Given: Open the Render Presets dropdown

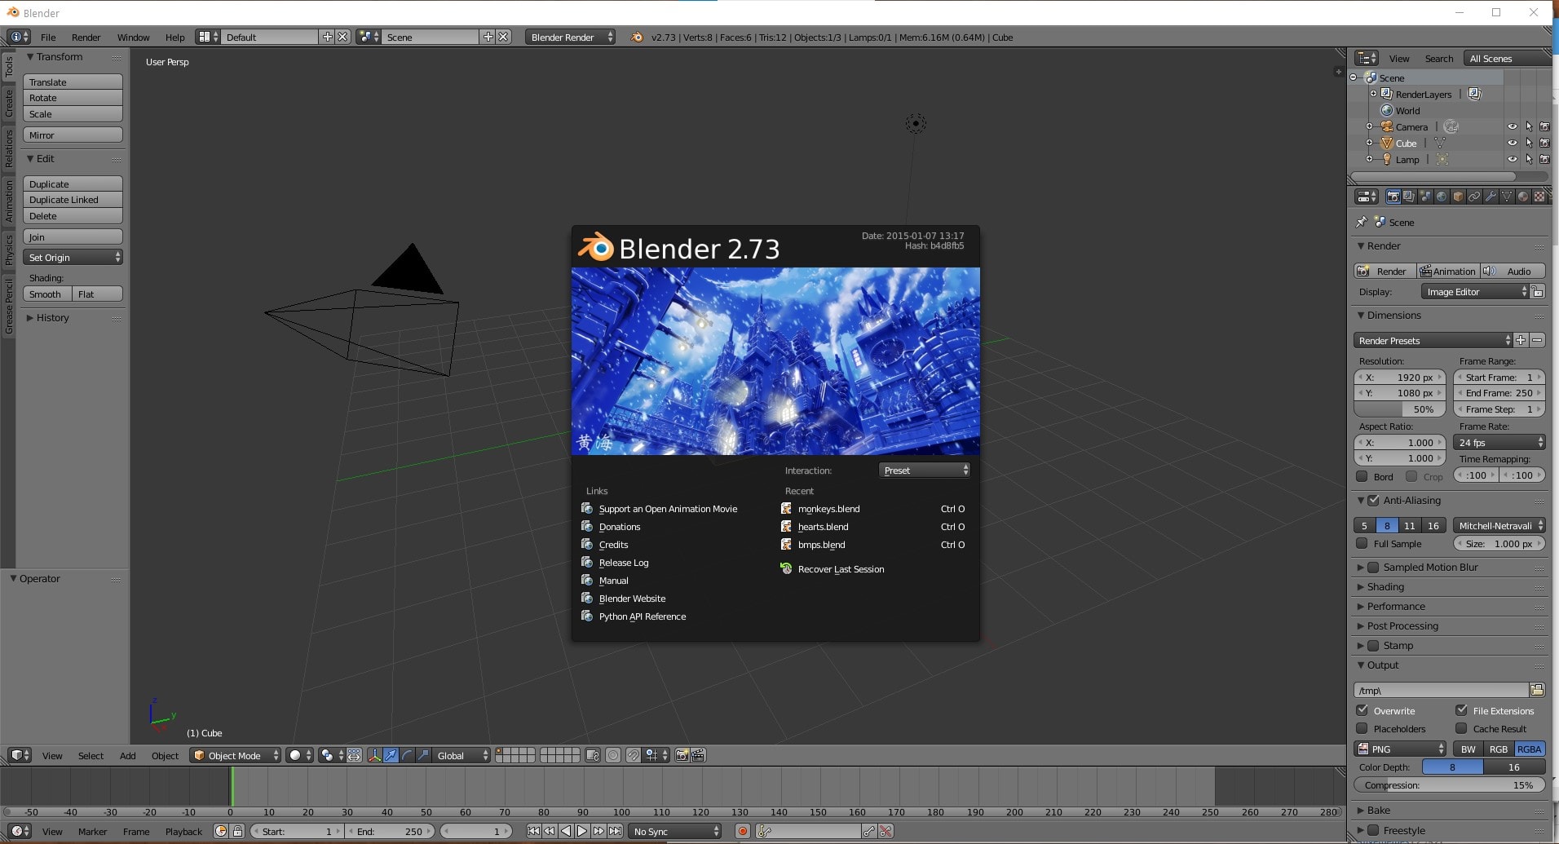Looking at the screenshot, I should pos(1433,340).
